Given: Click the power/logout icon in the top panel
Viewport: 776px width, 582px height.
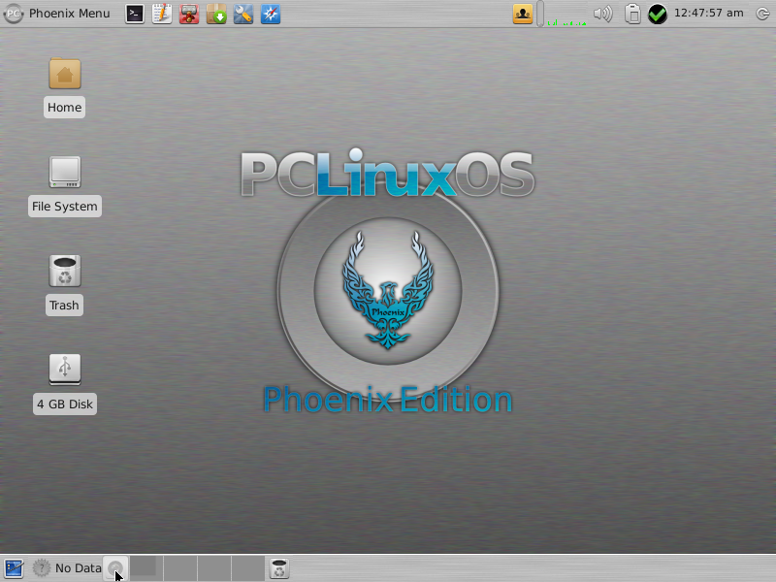Looking at the screenshot, I should point(762,14).
